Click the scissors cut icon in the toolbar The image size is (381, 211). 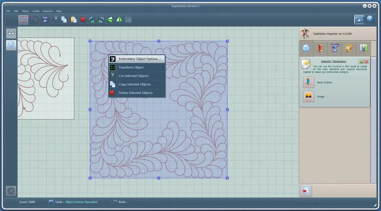[x=56, y=19]
